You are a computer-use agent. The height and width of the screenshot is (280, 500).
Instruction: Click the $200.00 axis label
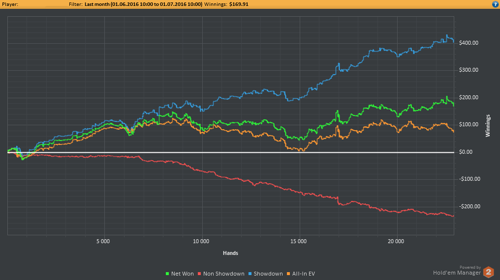(469, 97)
